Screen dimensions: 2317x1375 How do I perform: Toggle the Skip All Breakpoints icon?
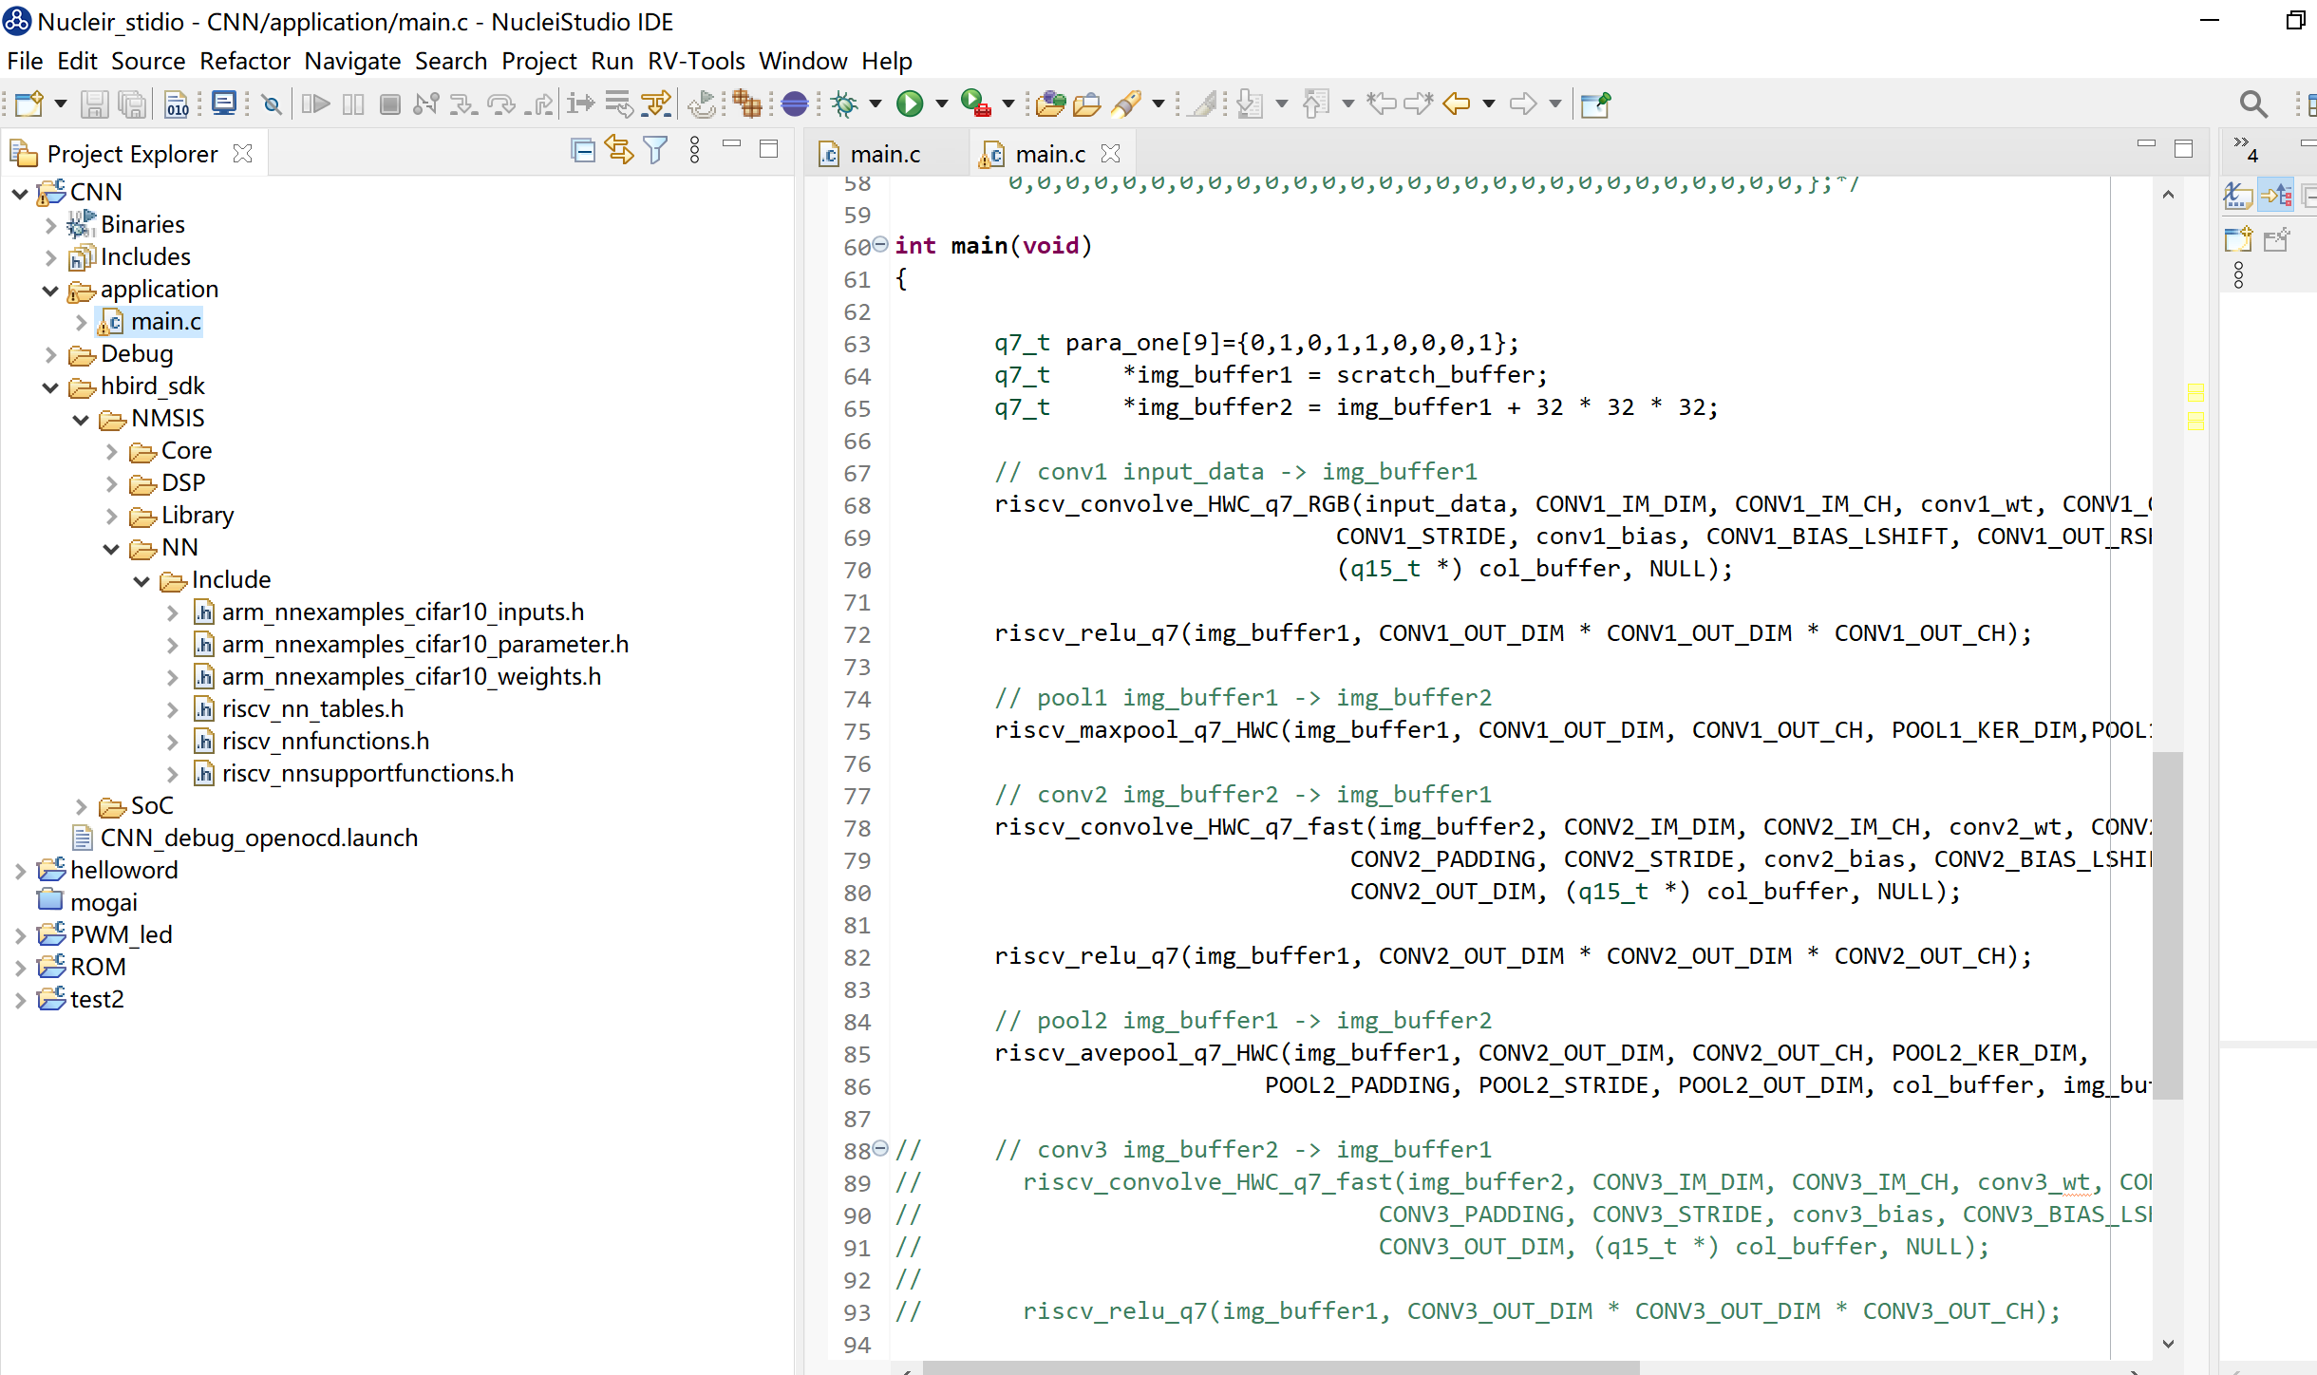(272, 104)
